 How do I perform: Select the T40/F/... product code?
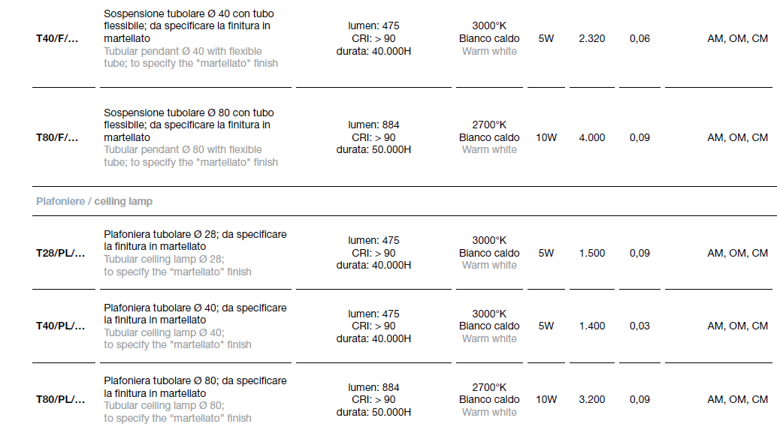tap(57, 38)
